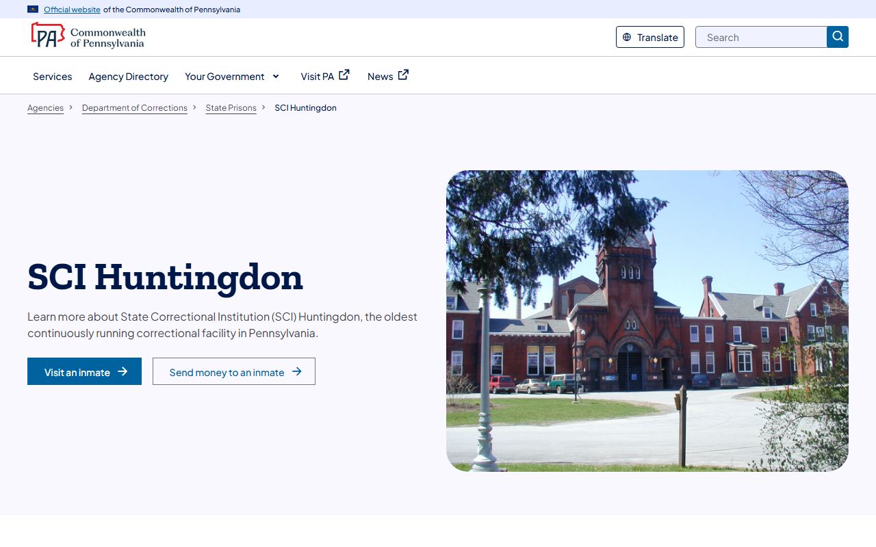The width and height of the screenshot is (876, 547).
Task: Go to Agencies breadcrumb link
Action: (x=45, y=108)
